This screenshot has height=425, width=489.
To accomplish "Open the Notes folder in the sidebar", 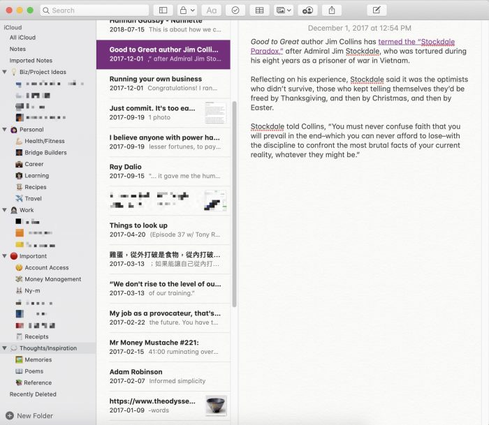I will pyautogui.click(x=17, y=49).
